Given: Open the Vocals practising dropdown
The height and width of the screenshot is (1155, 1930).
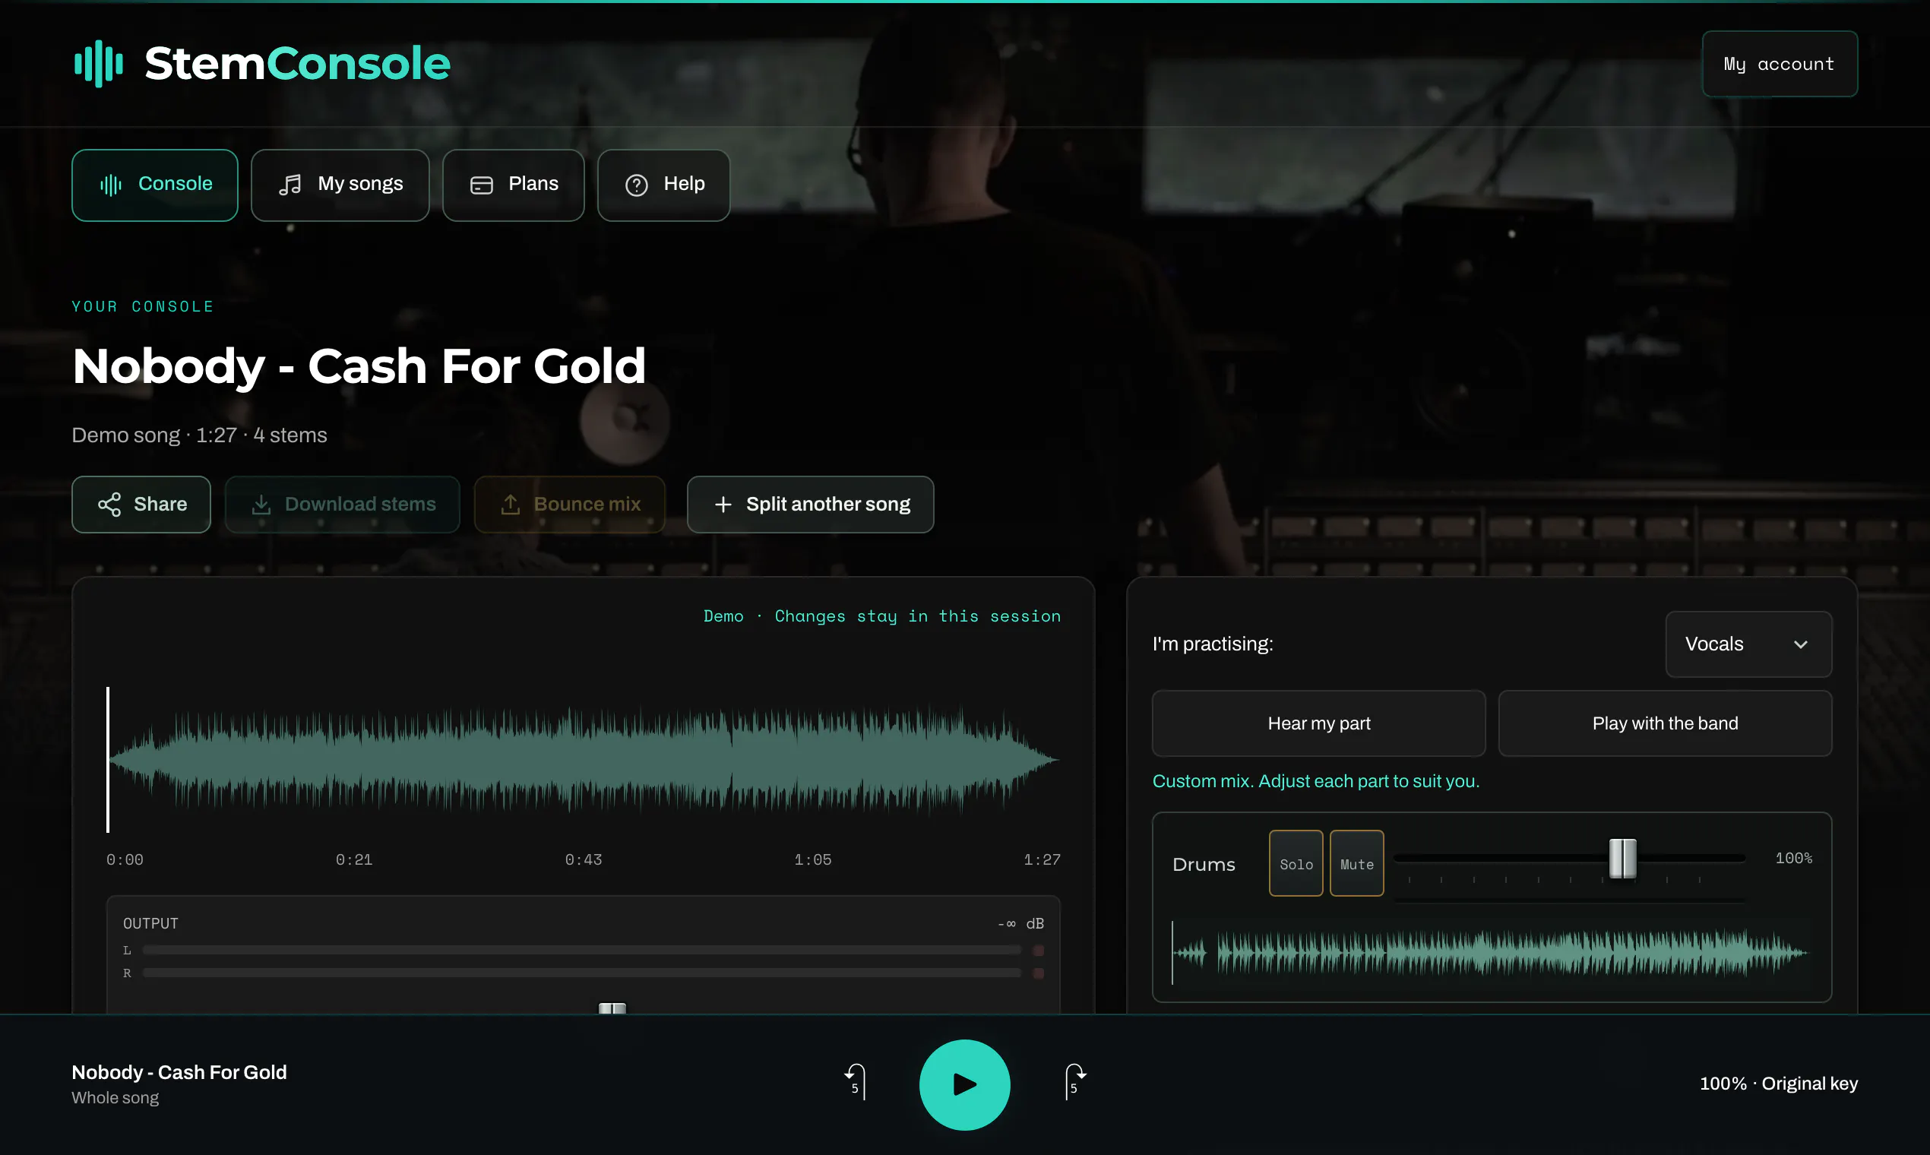Looking at the screenshot, I should [1748, 644].
